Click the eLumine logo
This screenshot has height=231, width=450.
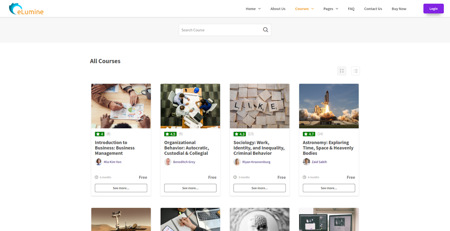click(26, 9)
